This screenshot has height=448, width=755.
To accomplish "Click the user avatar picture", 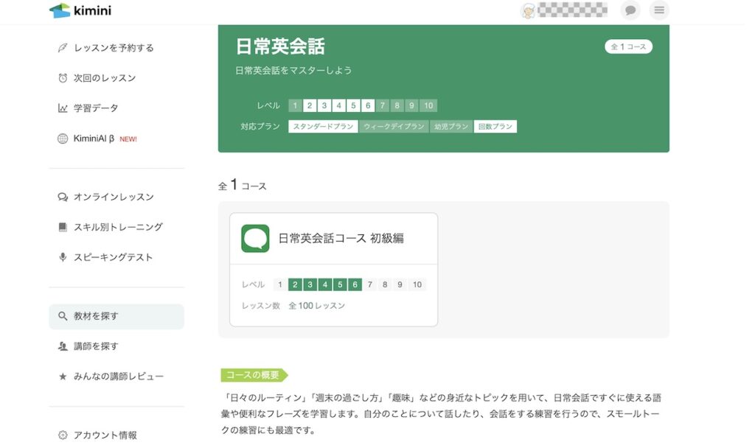I will pos(528,10).
